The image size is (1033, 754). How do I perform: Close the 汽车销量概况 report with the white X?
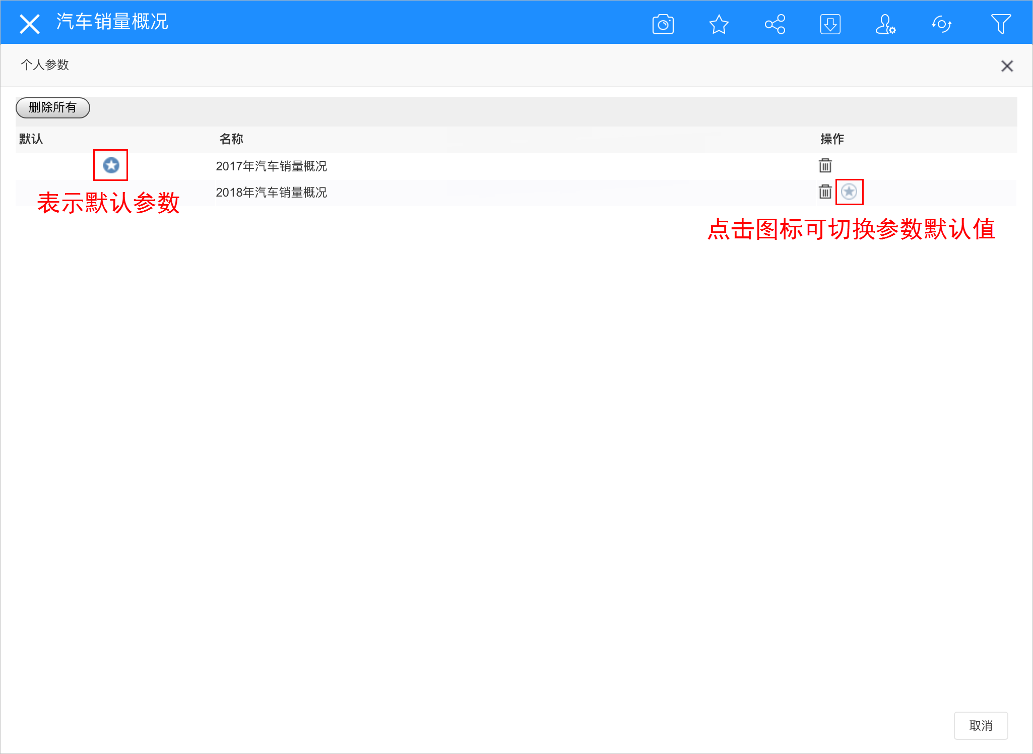pyautogui.click(x=29, y=24)
